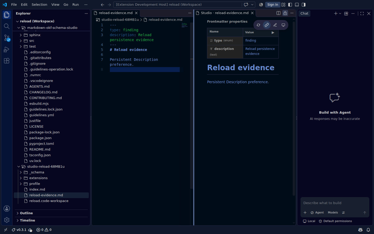
Task: Click the Describe what to build input
Action: click(335, 203)
